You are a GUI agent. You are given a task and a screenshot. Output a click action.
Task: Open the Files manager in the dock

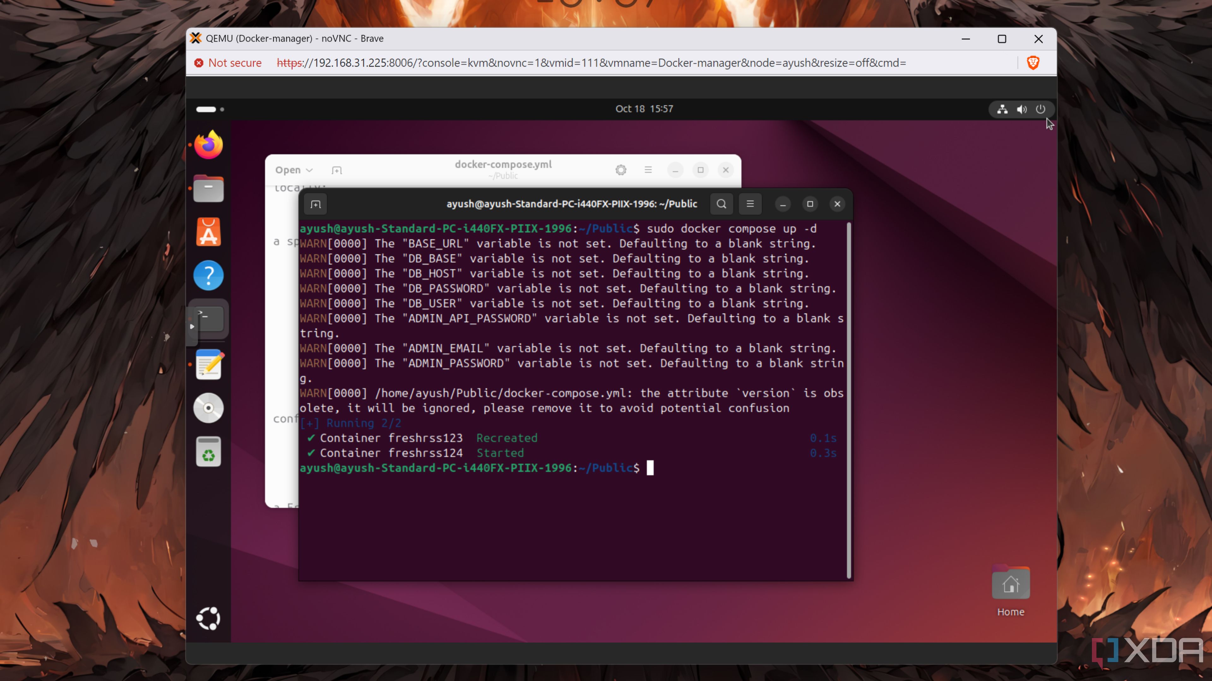pyautogui.click(x=208, y=189)
